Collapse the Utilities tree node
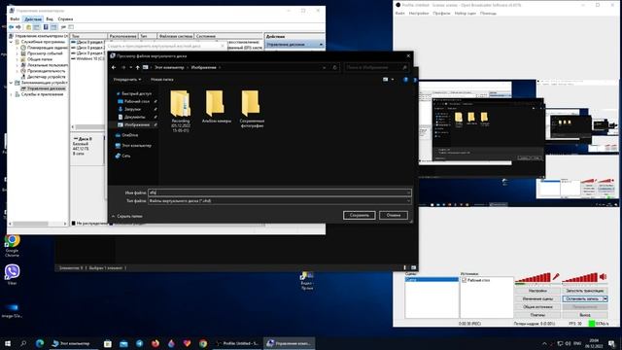This screenshot has width=622, height=350. (x=12, y=42)
